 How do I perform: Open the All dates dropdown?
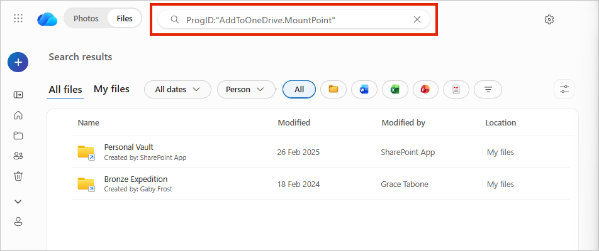pos(177,90)
